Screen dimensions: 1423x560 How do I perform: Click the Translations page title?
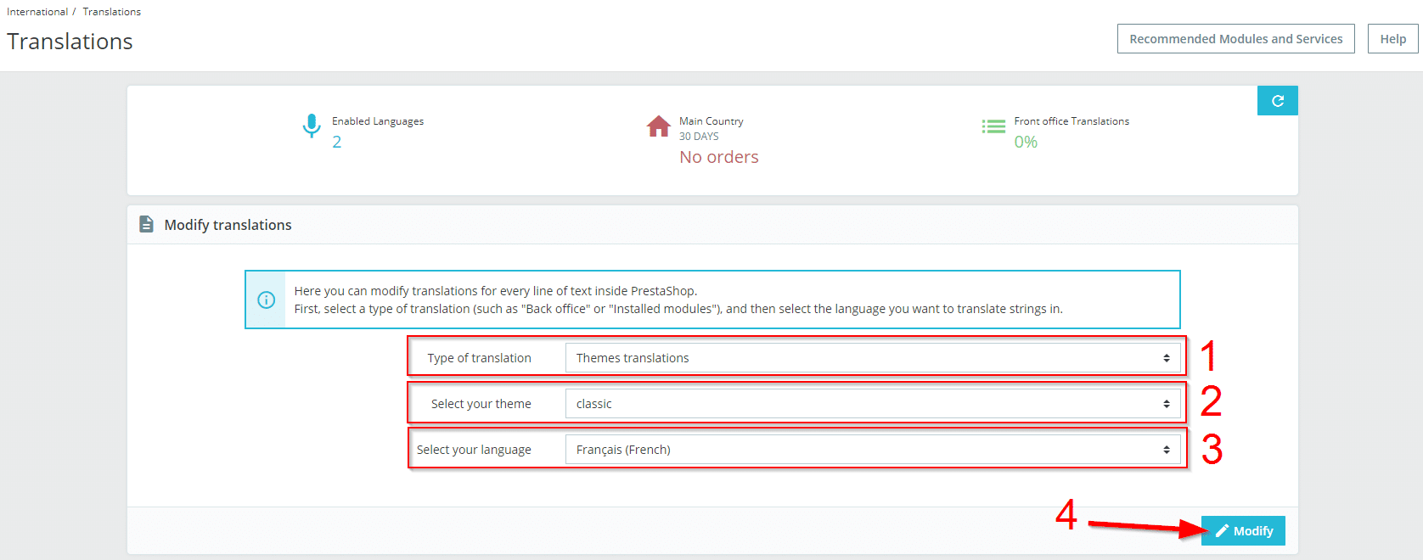pos(70,42)
